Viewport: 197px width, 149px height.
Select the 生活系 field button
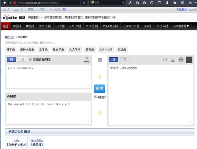click(122, 49)
